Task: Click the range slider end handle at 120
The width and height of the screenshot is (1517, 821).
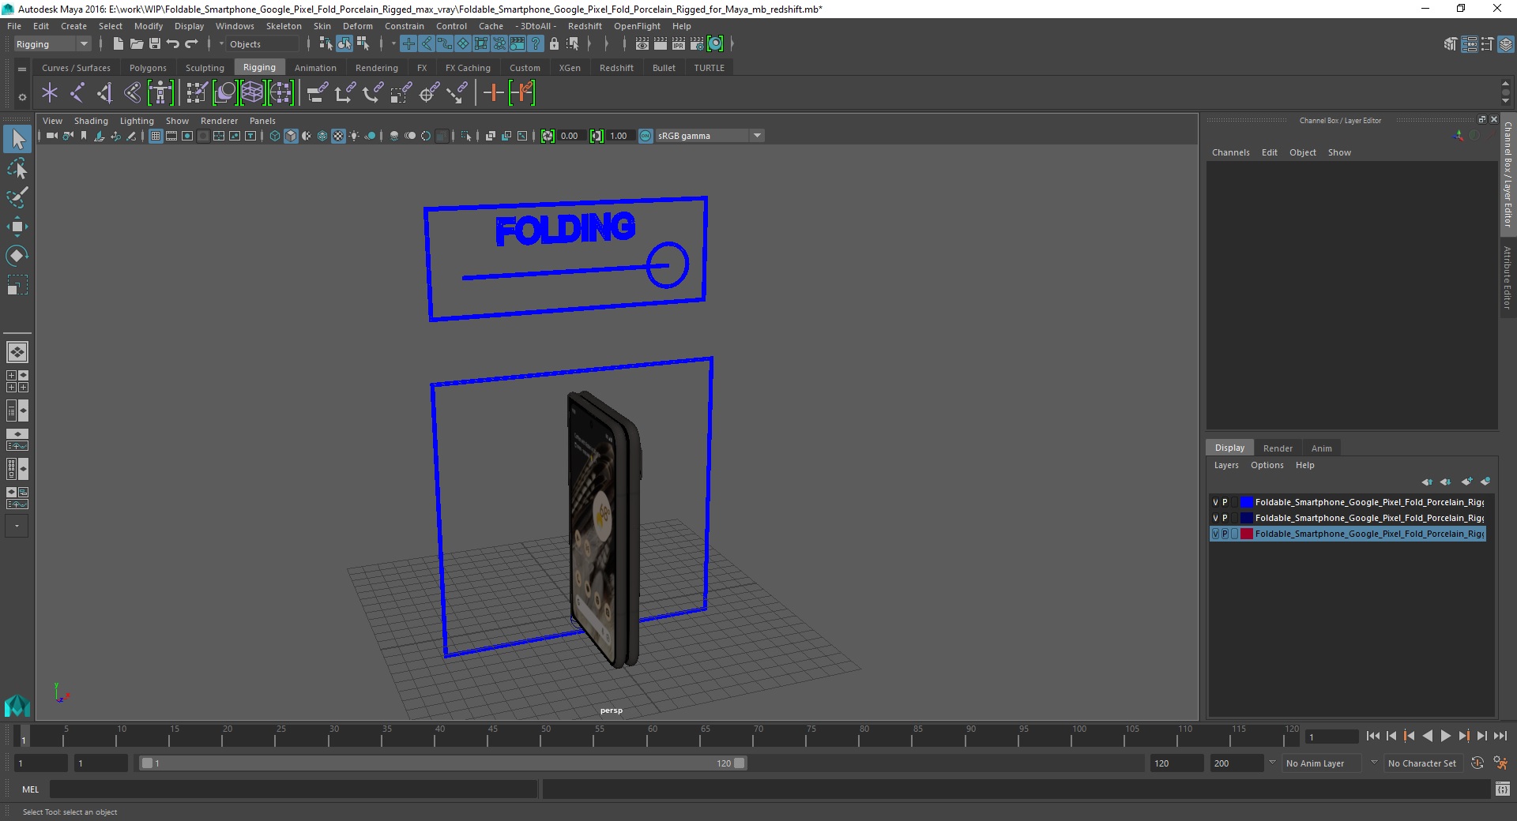Action: click(x=740, y=763)
